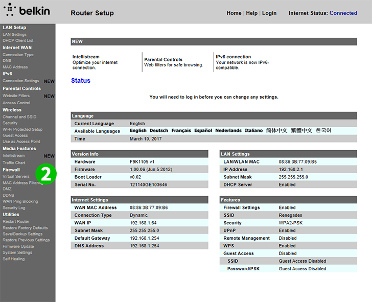Open Guest Access settings

15,135
